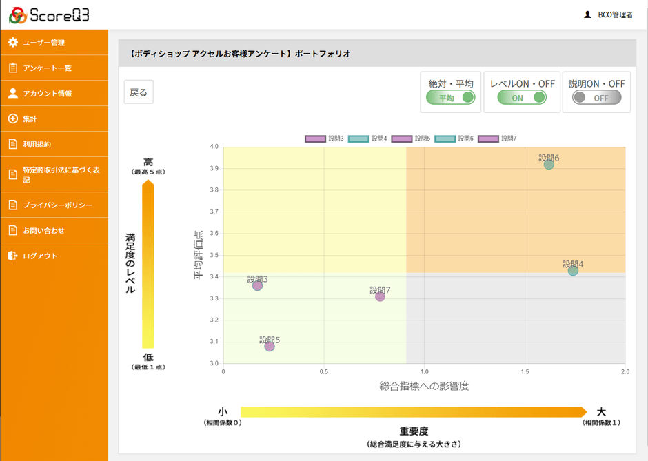
Task: Select the 設問5 data point on chart
Action: coord(270,346)
